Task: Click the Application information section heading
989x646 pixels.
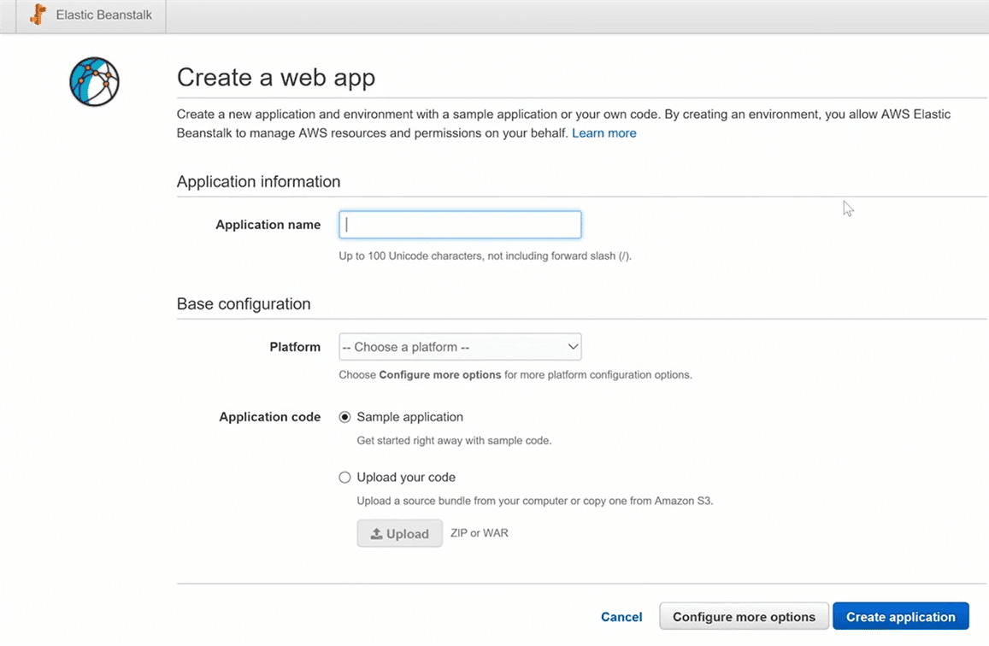Action: 258,182
